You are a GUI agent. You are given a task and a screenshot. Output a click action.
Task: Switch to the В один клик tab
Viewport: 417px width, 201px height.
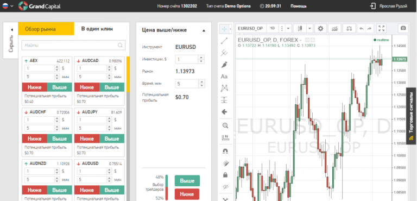click(97, 29)
